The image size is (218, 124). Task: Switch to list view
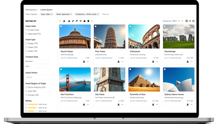(190, 21)
